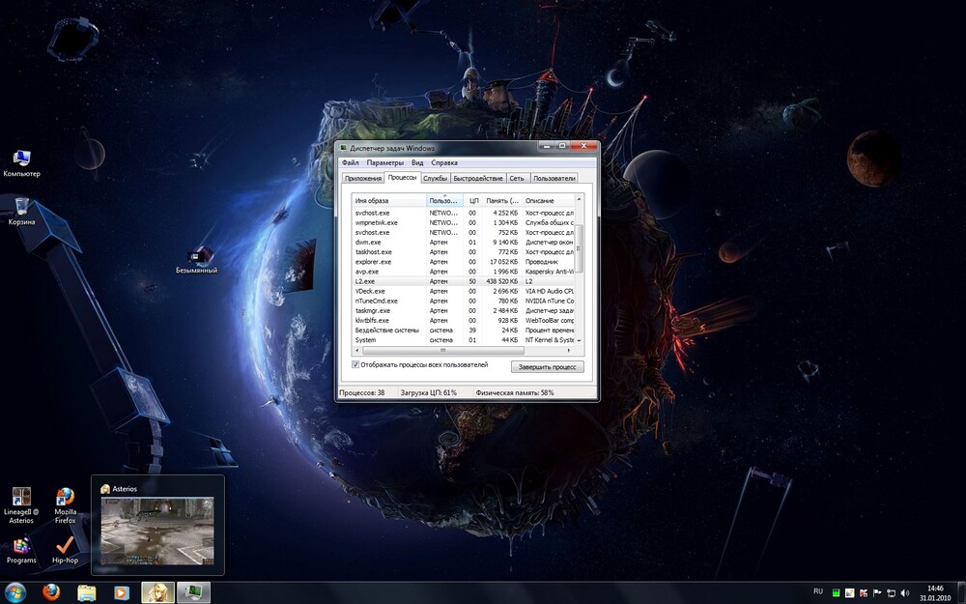The image size is (966, 604).
Task: Switch to the Приложения tab
Action: 363,178
